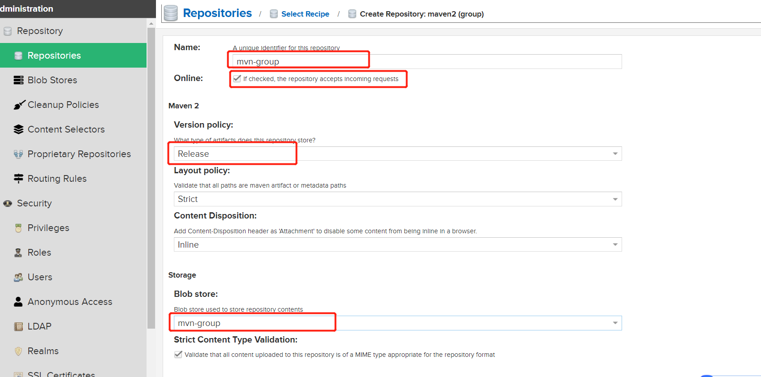Click the sidebar vertical scrollbar
This screenshot has height=377, width=761.
tap(151, 178)
